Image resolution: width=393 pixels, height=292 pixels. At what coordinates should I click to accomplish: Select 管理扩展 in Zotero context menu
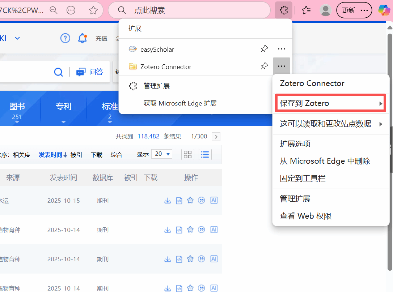pos(295,199)
